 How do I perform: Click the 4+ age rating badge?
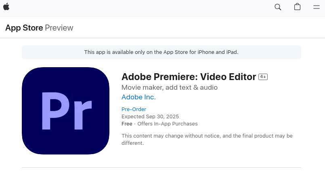coord(263,77)
